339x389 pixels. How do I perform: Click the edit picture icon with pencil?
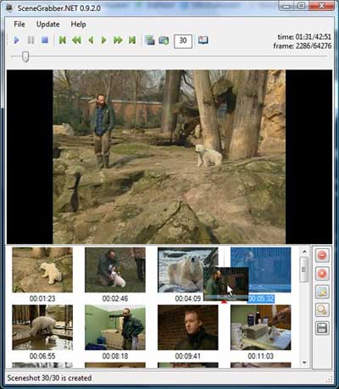pos(322,292)
